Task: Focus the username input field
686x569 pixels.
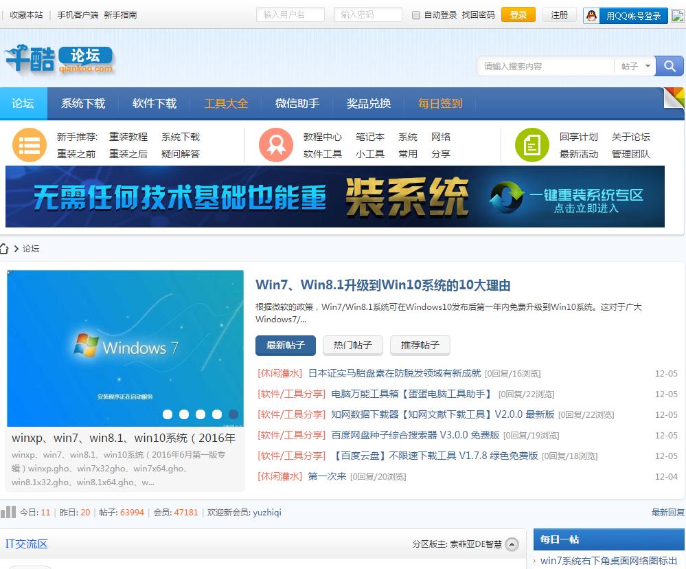Action: [290, 14]
